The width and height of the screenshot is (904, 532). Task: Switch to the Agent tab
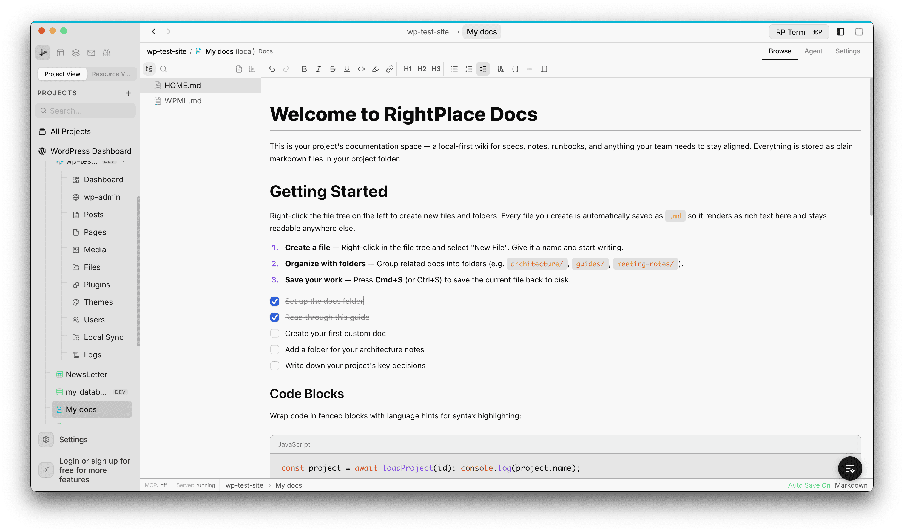tap(814, 51)
